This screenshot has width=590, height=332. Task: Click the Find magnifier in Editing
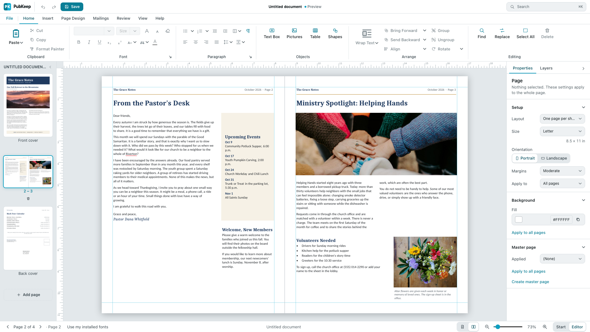pos(482,34)
